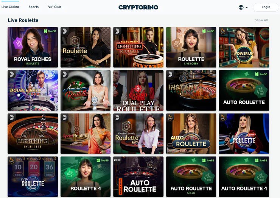Click the globe language icon

241,7
